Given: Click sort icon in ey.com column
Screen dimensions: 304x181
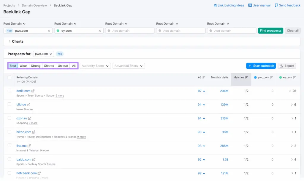Looking at the screenshot, I should pyautogui.click(x=294, y=78).
